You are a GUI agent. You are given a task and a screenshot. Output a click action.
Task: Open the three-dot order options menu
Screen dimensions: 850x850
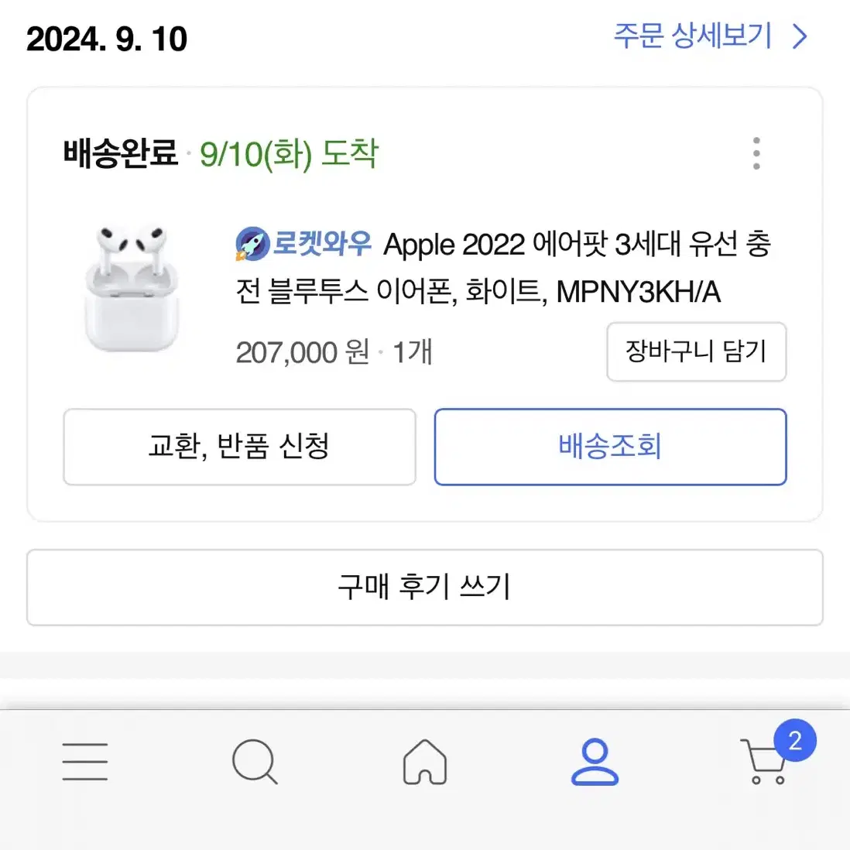(757, 153)
